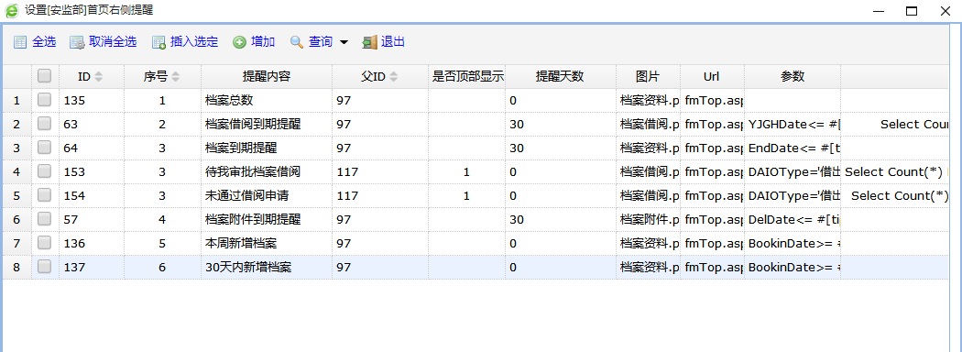Select the 档案借阅到期提醒 cell

(267, 124)
